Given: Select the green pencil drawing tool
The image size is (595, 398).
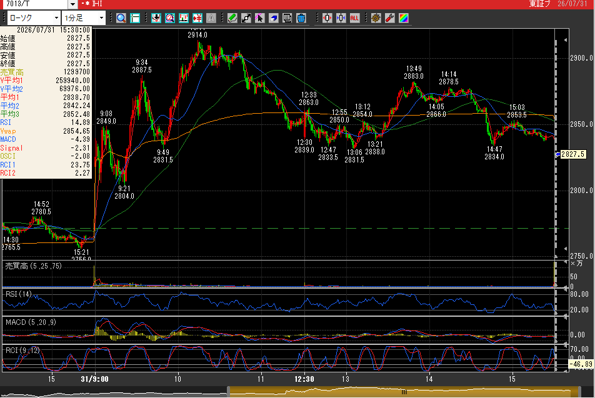Looking at the screenshot, I should pyautogui.click(x=232, y=18).
